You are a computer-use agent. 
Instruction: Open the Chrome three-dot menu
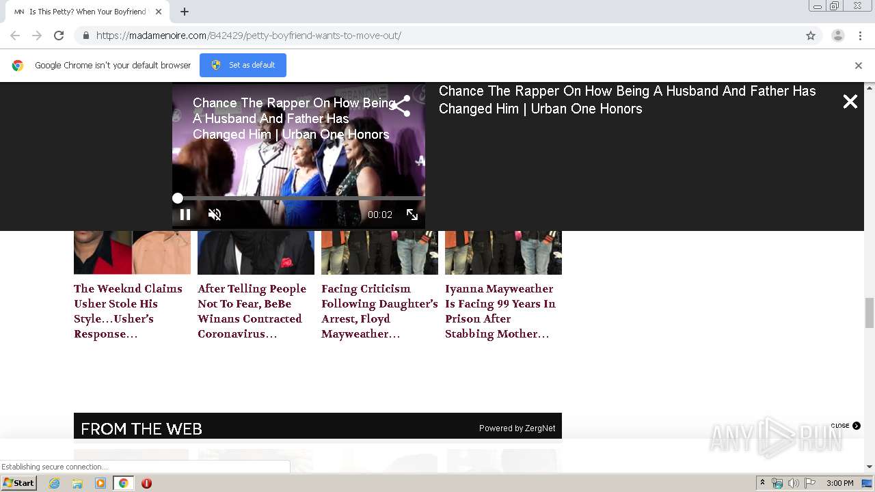click(861, 36)
